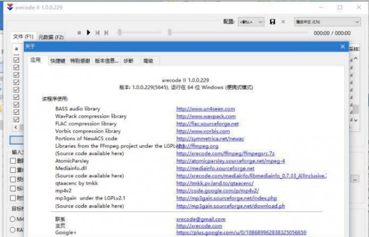
Task: Move the playback position slider
Action: click(x=170, y=32)
